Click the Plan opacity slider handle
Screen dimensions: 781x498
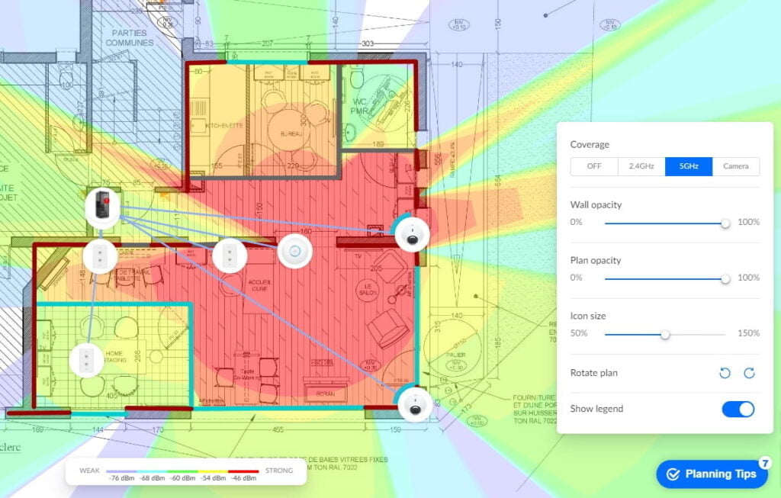click(725, 278)
